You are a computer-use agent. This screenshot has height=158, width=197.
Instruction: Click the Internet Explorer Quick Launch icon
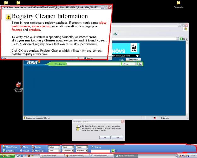pos(22,155)
